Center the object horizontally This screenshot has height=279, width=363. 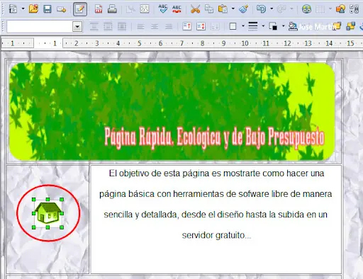(155, 26)
